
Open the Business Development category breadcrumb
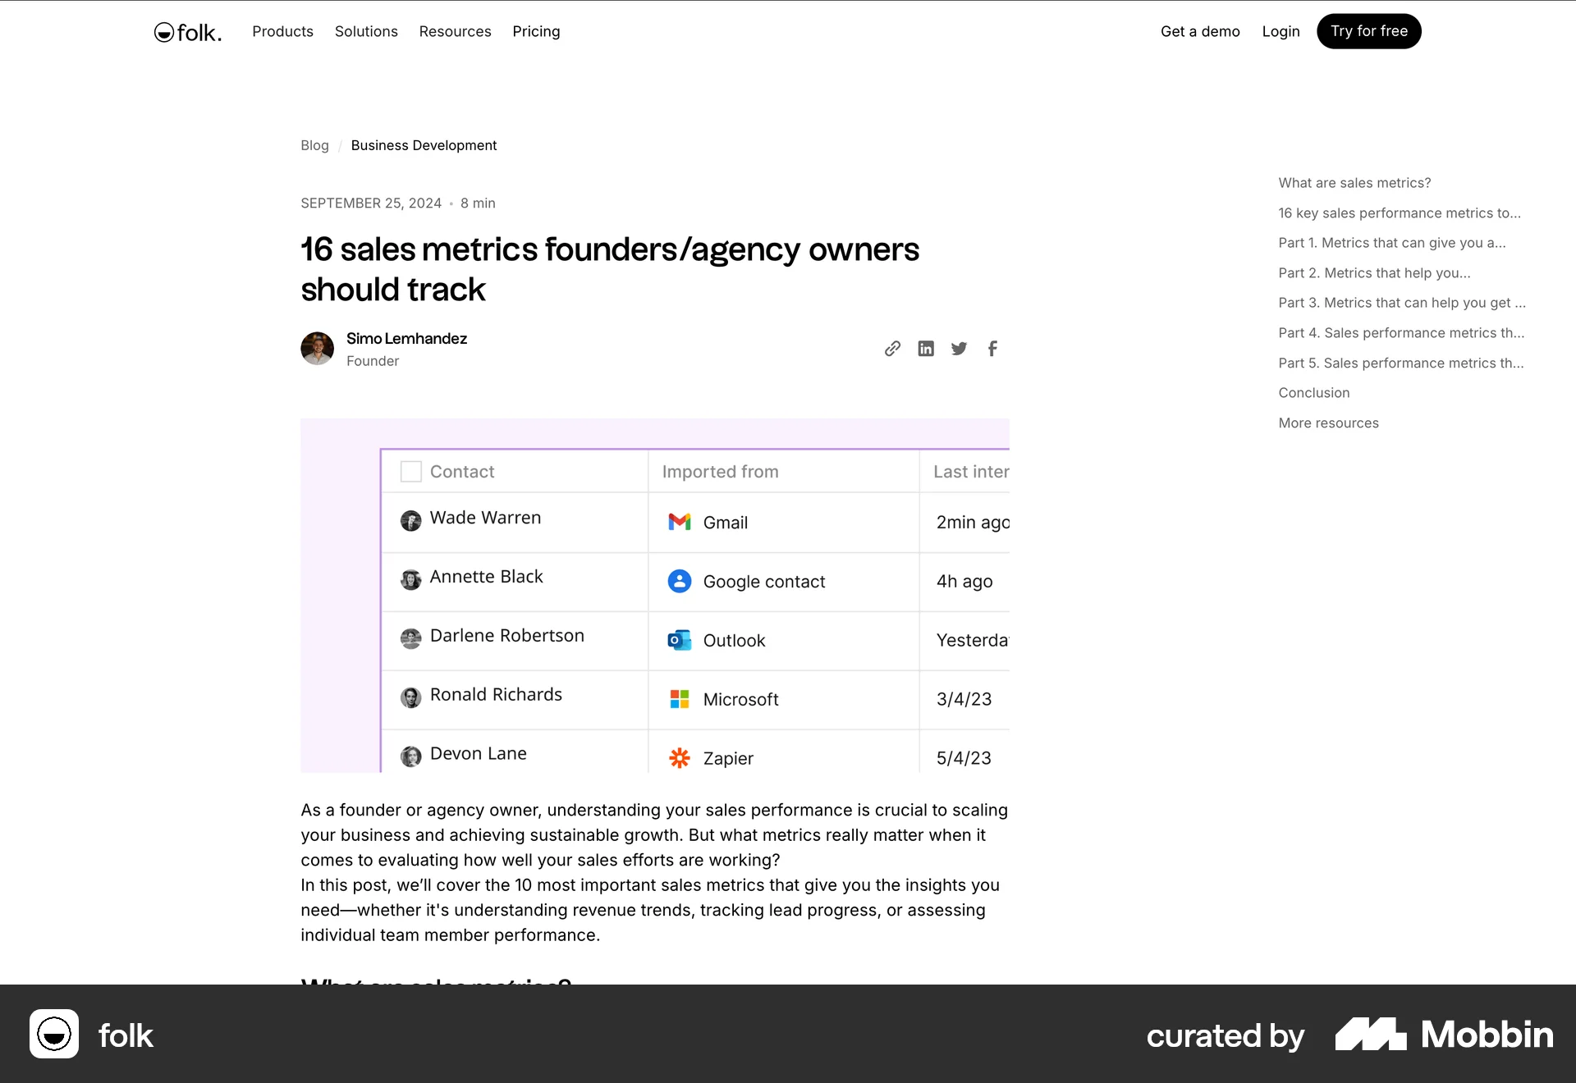[x=424, y=145]
